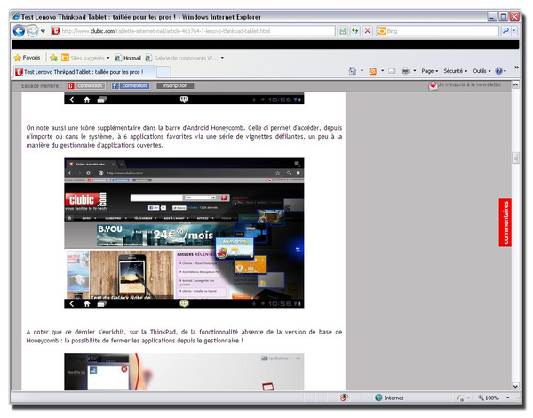This screenshot has width=533, height=418.
Task: Click the red commentaires side tab
Action: 505,222
